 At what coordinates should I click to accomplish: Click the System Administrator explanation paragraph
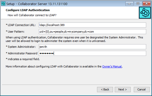74,39
